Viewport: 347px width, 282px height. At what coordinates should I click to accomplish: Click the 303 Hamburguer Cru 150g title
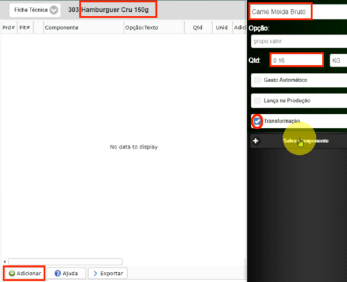(x=108, y=10)
